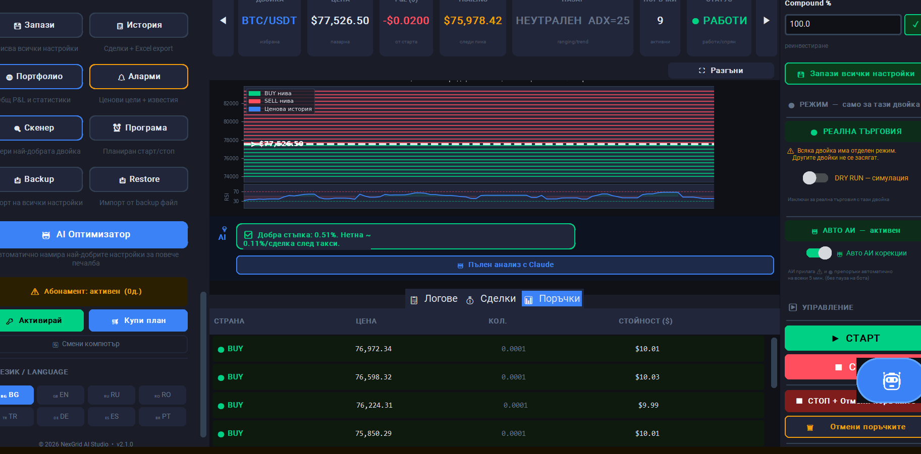Open the chatbot robot assistant icon

coord(892,380)
